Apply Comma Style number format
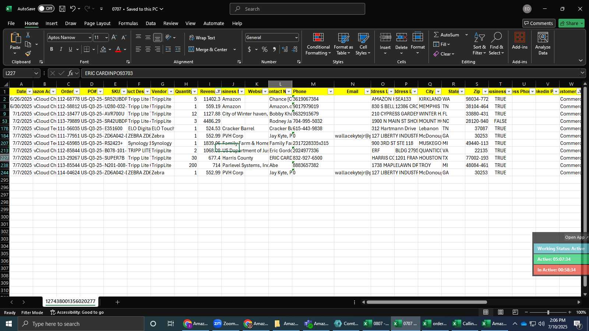This screenshot has height=331, width=589. pyautogui.click(x=274, y=49)
